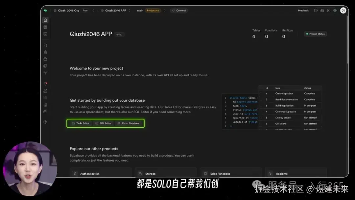Click the Replicas count of 0

(x=283, y=37)
